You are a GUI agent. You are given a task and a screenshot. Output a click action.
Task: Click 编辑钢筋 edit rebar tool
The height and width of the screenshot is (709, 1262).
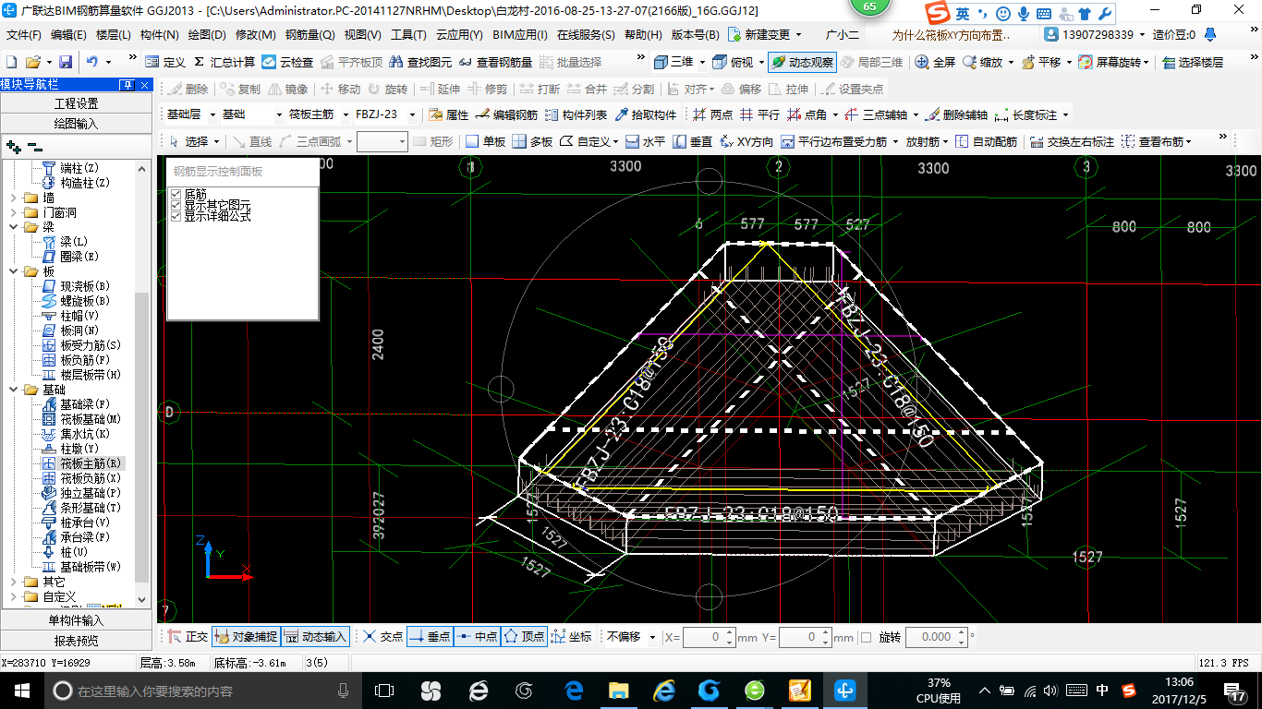506,115
